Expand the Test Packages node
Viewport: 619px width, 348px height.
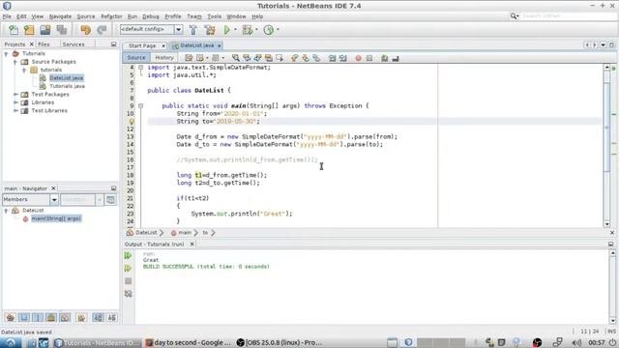point(15,95)
